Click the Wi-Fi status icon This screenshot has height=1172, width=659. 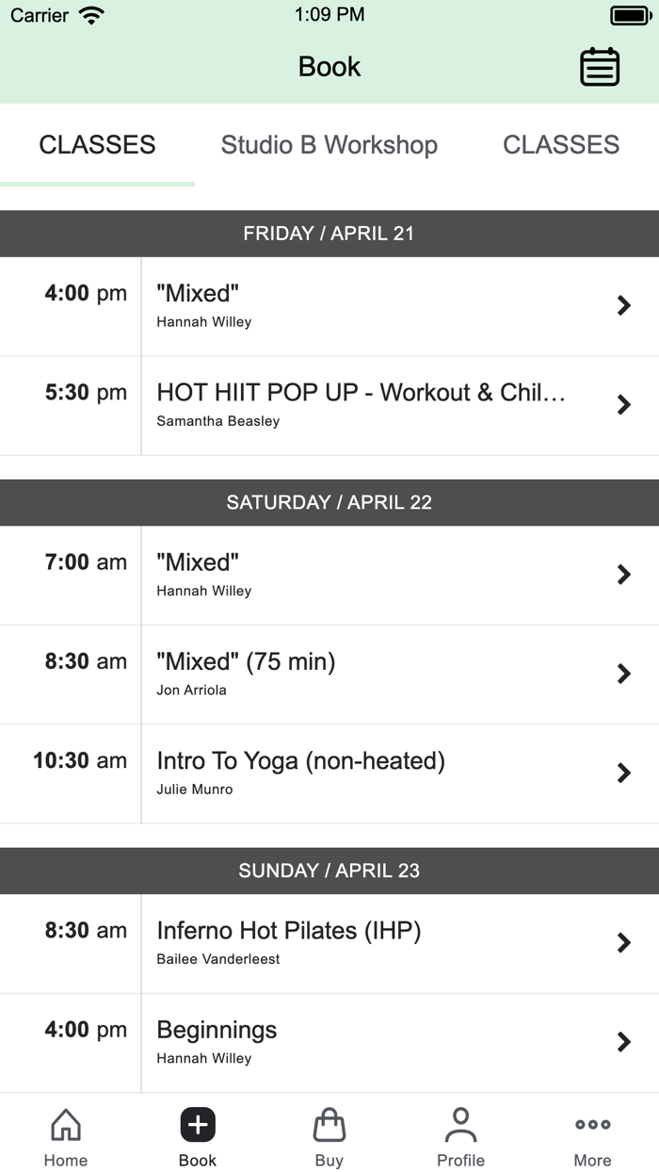[x=90, y=14]
